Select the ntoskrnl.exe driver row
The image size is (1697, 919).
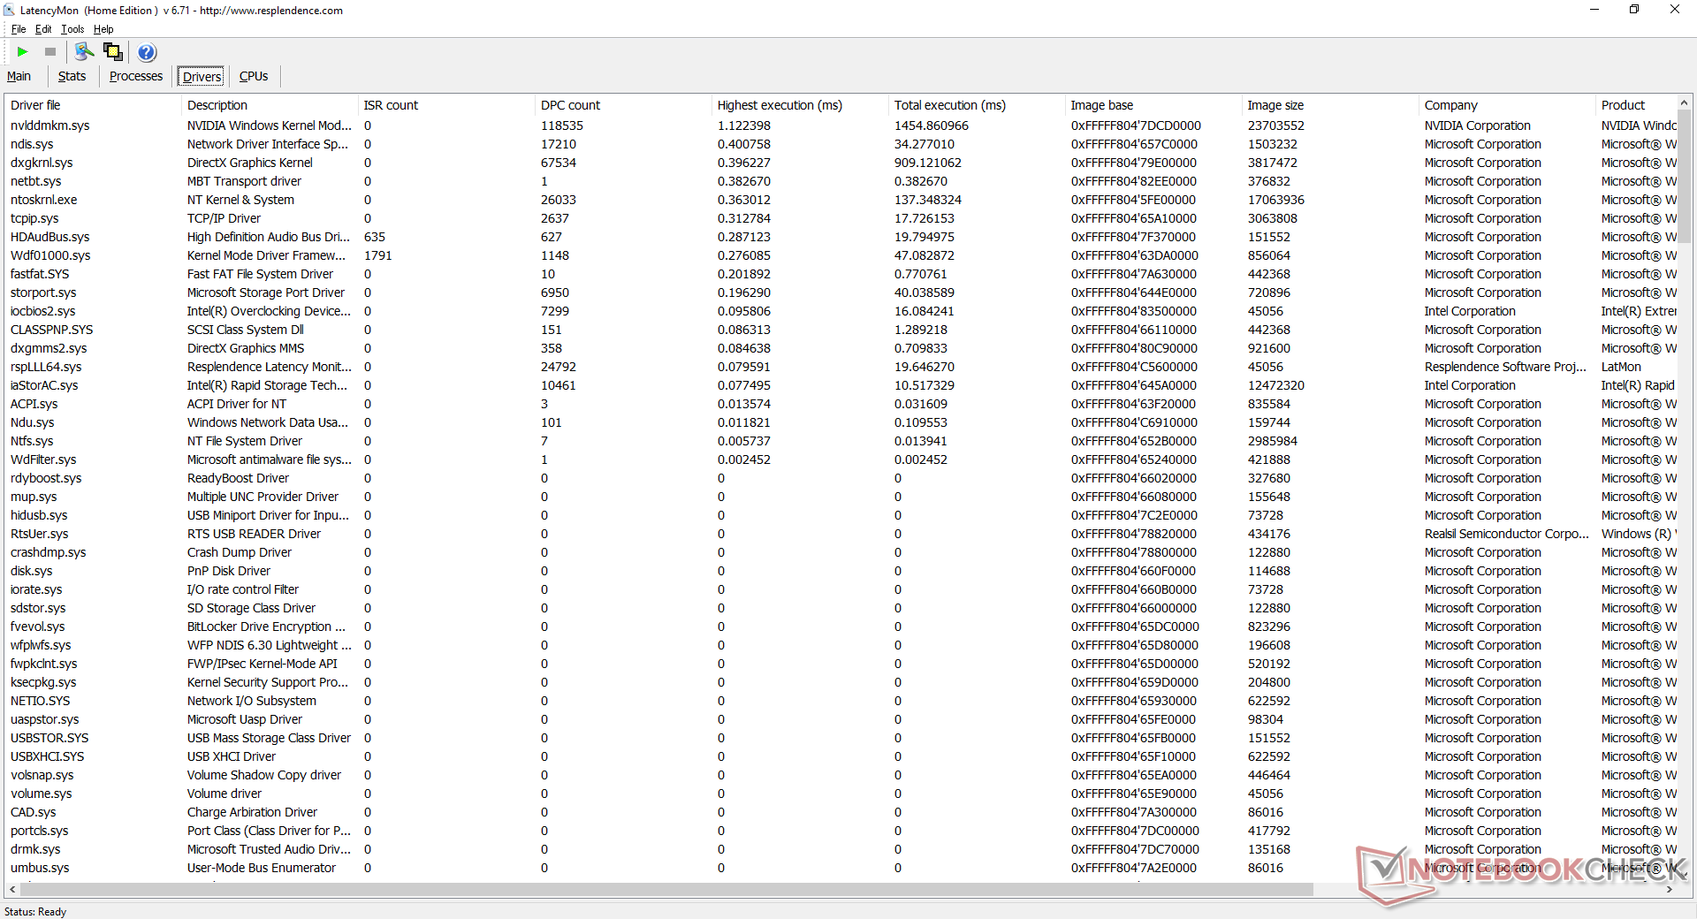tap(841, 200)
